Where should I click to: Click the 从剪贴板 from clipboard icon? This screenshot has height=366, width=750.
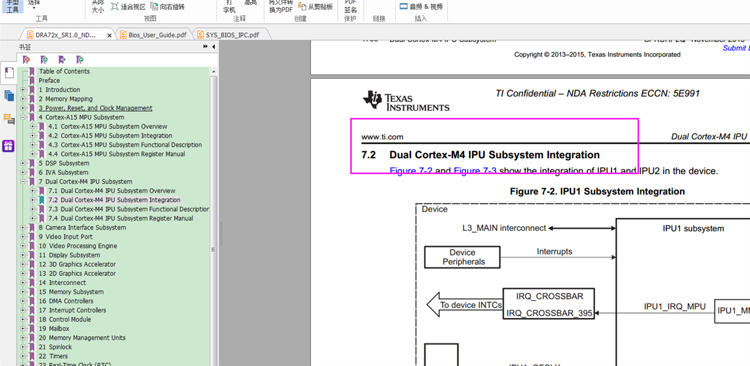pyautogui.click(x=302, y=7)
